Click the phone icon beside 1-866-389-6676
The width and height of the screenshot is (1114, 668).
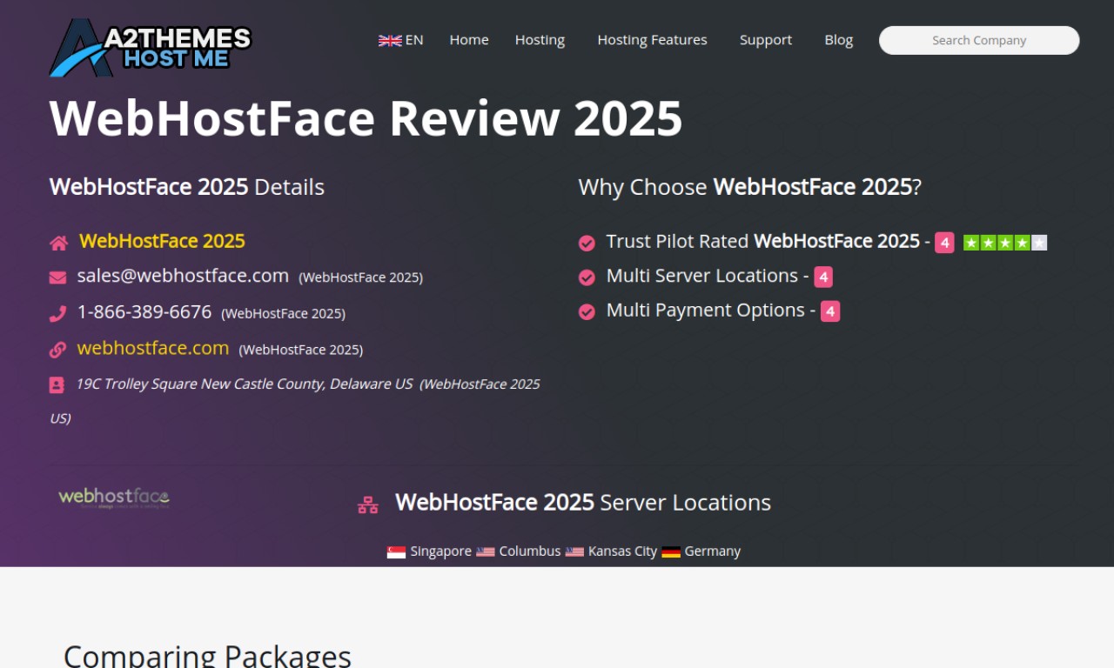(57, 313)
